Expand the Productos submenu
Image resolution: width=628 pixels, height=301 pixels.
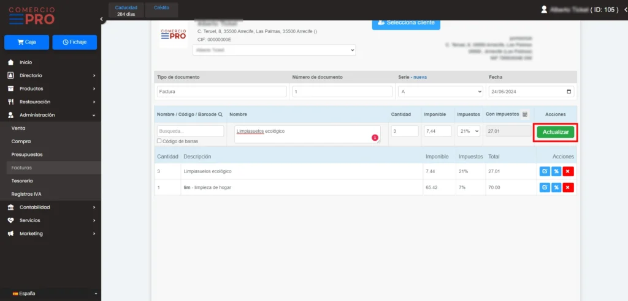tap(94, 89)
